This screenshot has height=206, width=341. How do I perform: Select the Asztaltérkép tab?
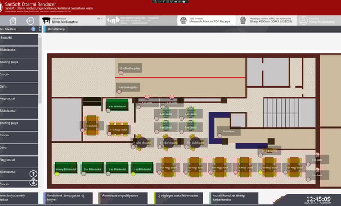coord(56,29)
